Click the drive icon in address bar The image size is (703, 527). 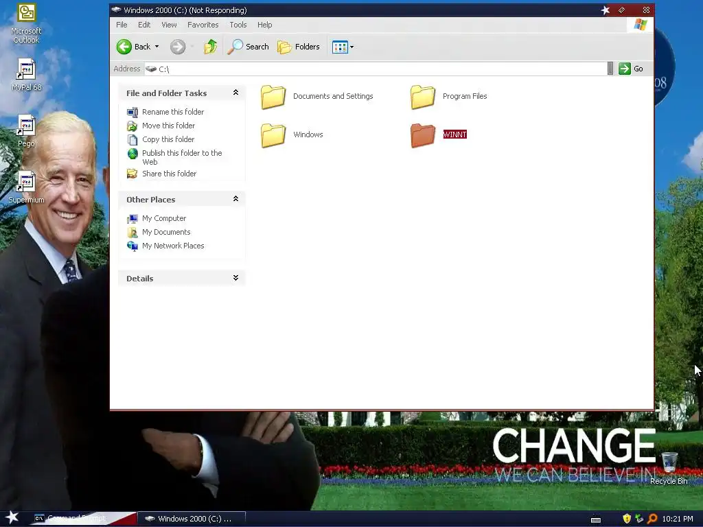tap(151, 69)
